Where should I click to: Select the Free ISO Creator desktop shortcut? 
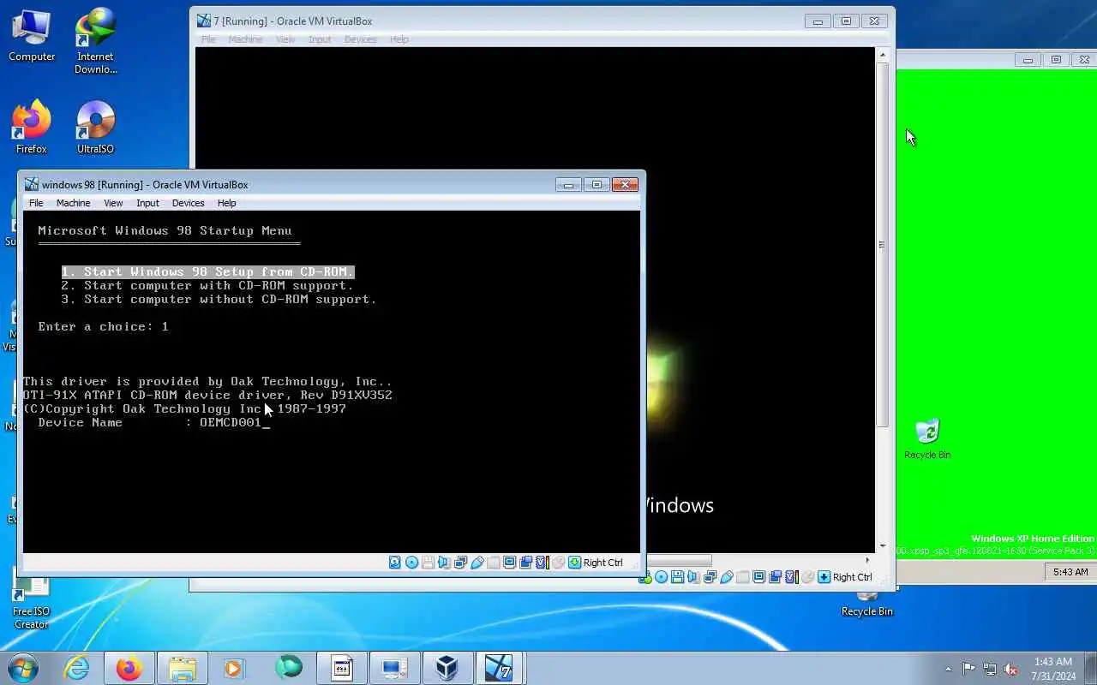coord(31,599)
